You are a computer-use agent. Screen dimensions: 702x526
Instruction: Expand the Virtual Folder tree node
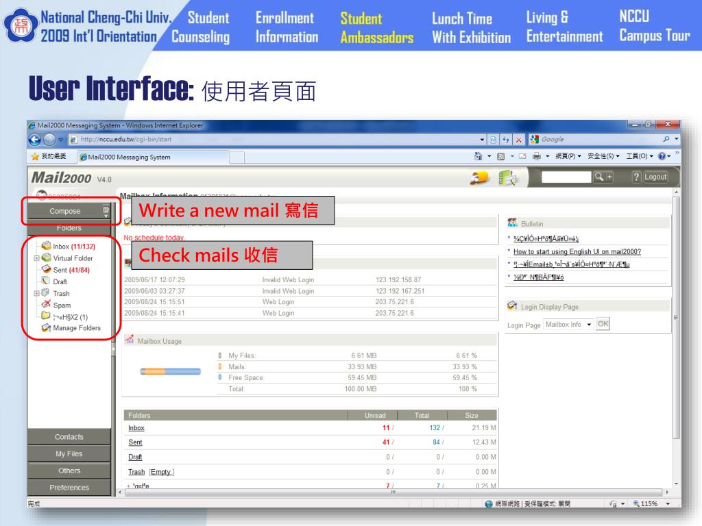click(x=36, y=258)
